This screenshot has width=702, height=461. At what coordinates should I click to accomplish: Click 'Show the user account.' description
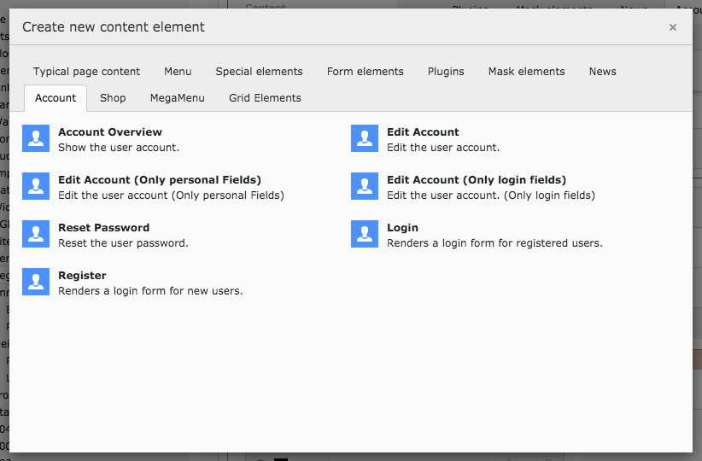[x=119, y=148]
